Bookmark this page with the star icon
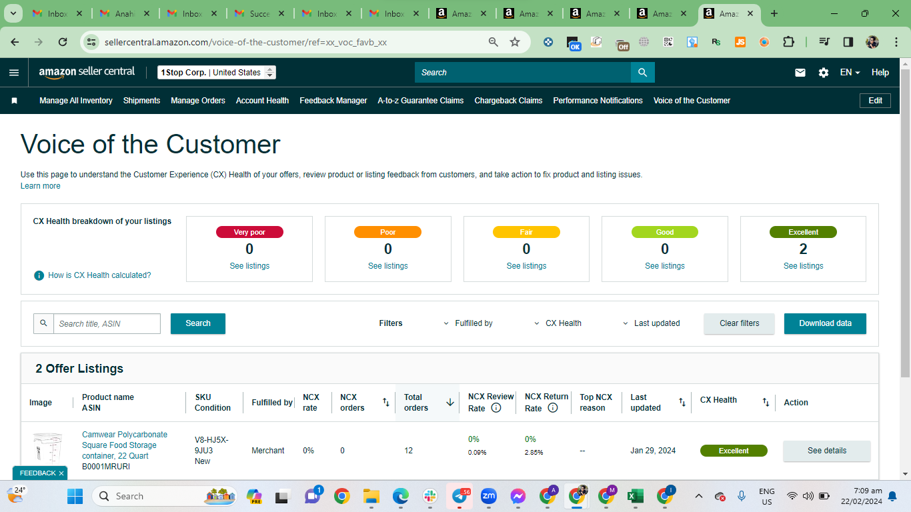The height and width of the screenshot is (512, 911). pyautogui.click(x=515, y=42)
